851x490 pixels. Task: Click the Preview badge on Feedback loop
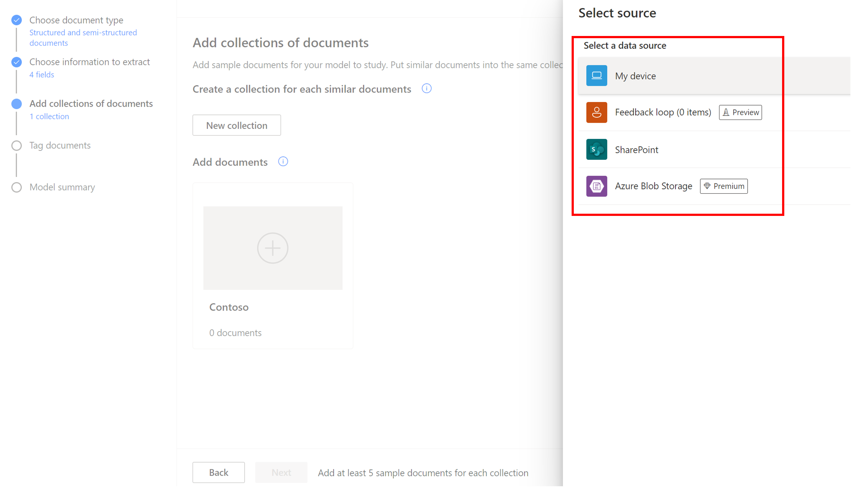coord(740,112)
